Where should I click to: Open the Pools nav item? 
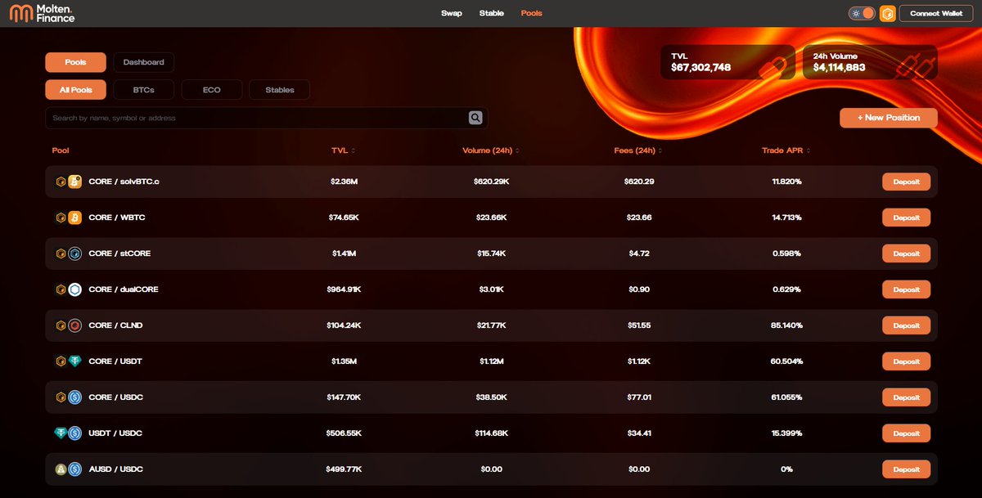[532, 13]
